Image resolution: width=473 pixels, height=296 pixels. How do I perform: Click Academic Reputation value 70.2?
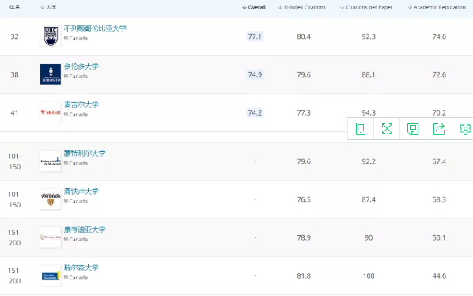(439, 112)
